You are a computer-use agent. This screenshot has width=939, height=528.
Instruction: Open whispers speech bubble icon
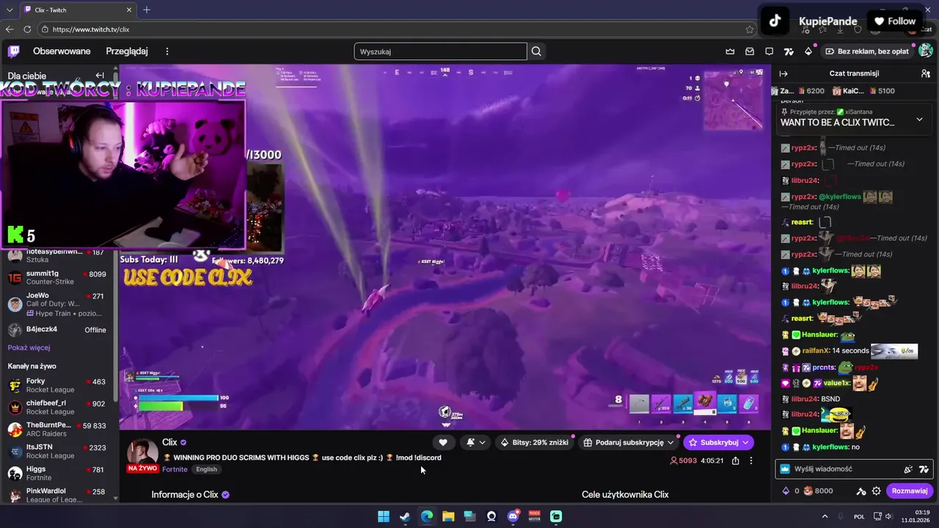(769, 51)
